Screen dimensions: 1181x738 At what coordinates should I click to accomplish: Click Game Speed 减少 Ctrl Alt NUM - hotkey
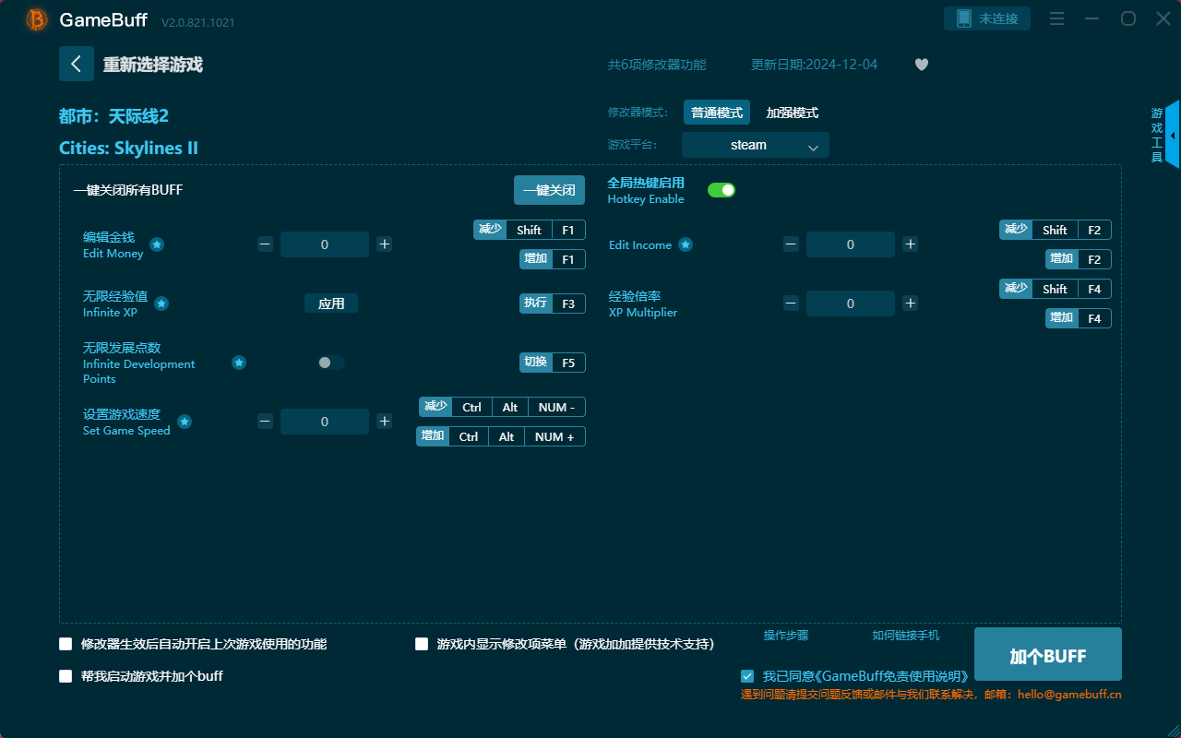click(502, 407)
